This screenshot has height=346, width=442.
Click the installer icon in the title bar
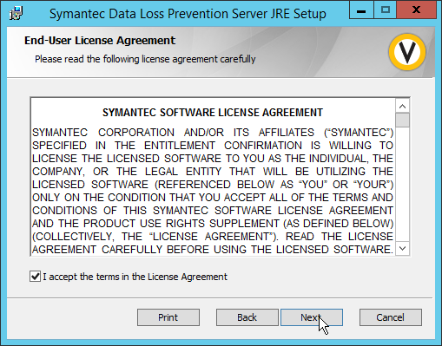16,13
